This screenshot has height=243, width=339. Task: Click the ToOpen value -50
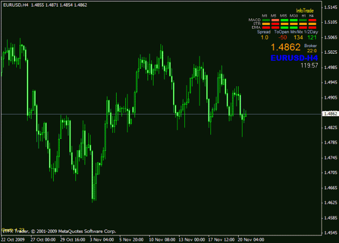(x=283, y=37)
